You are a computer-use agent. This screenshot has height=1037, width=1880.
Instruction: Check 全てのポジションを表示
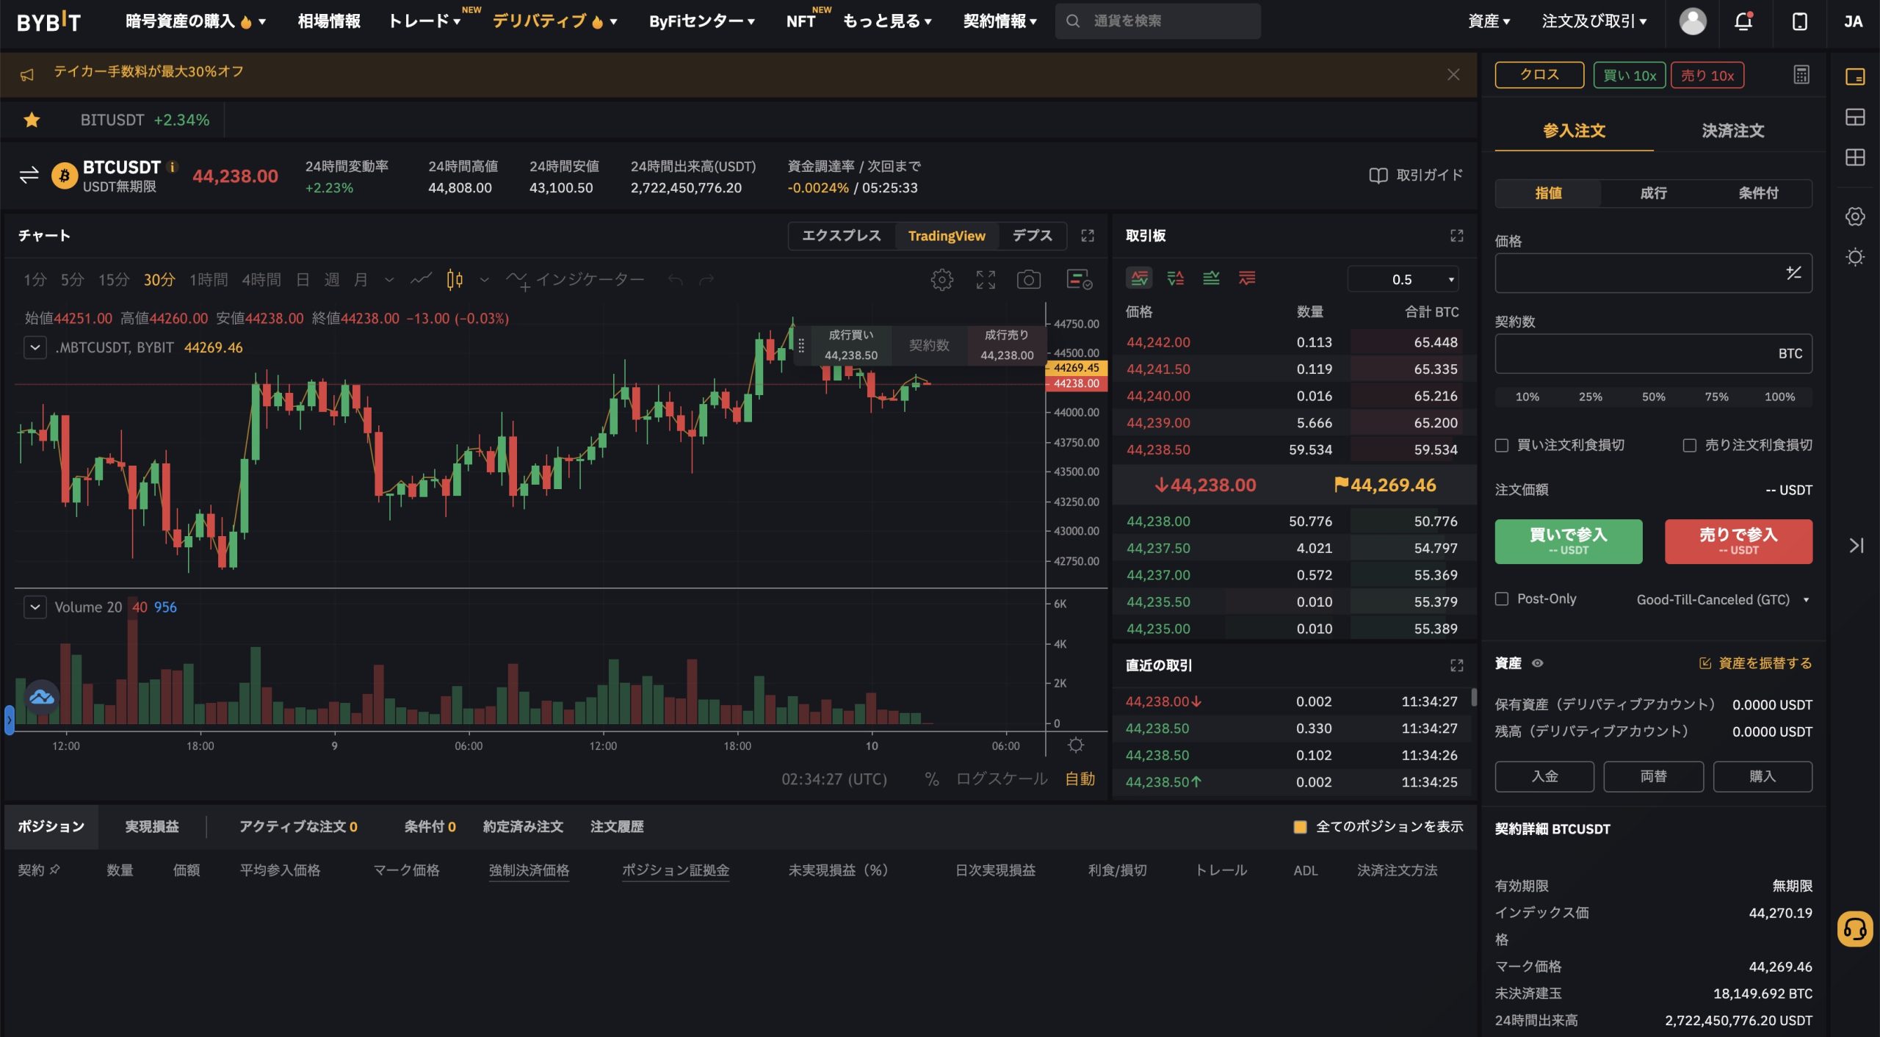1299,825
